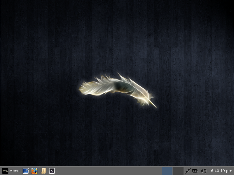Show the desktop using the panel launcher

coord(26,171)
